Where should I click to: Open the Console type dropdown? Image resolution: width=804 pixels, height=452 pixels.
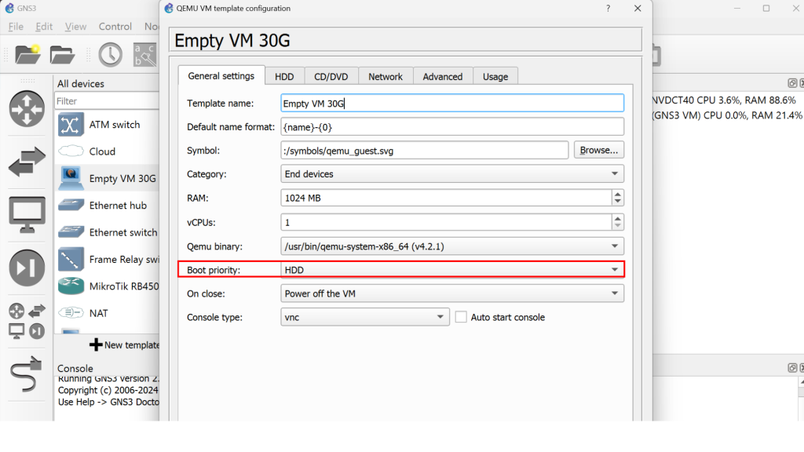(365, 317)
